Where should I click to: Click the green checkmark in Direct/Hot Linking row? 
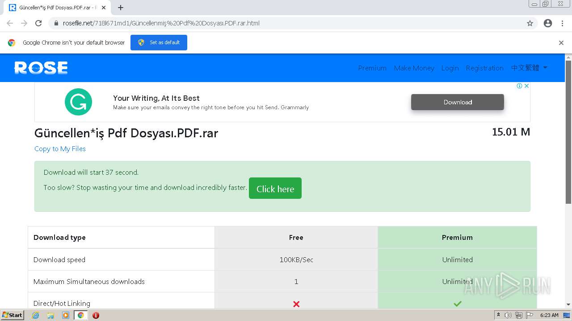tap(457, 304)
